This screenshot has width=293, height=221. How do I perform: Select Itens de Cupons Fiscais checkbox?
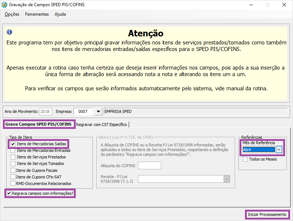tap(13, 170)
